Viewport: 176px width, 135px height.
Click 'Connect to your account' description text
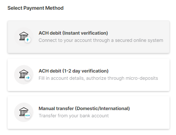point(66,40)
